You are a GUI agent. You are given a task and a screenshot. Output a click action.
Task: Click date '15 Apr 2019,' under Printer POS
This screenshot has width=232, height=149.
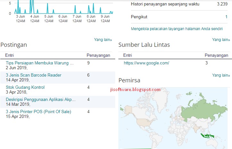[18, 117]
